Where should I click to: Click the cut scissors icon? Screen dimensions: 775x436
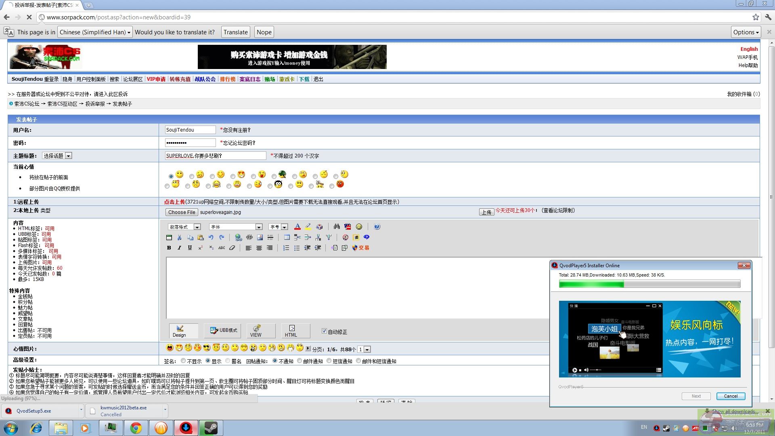click(179, 237)
